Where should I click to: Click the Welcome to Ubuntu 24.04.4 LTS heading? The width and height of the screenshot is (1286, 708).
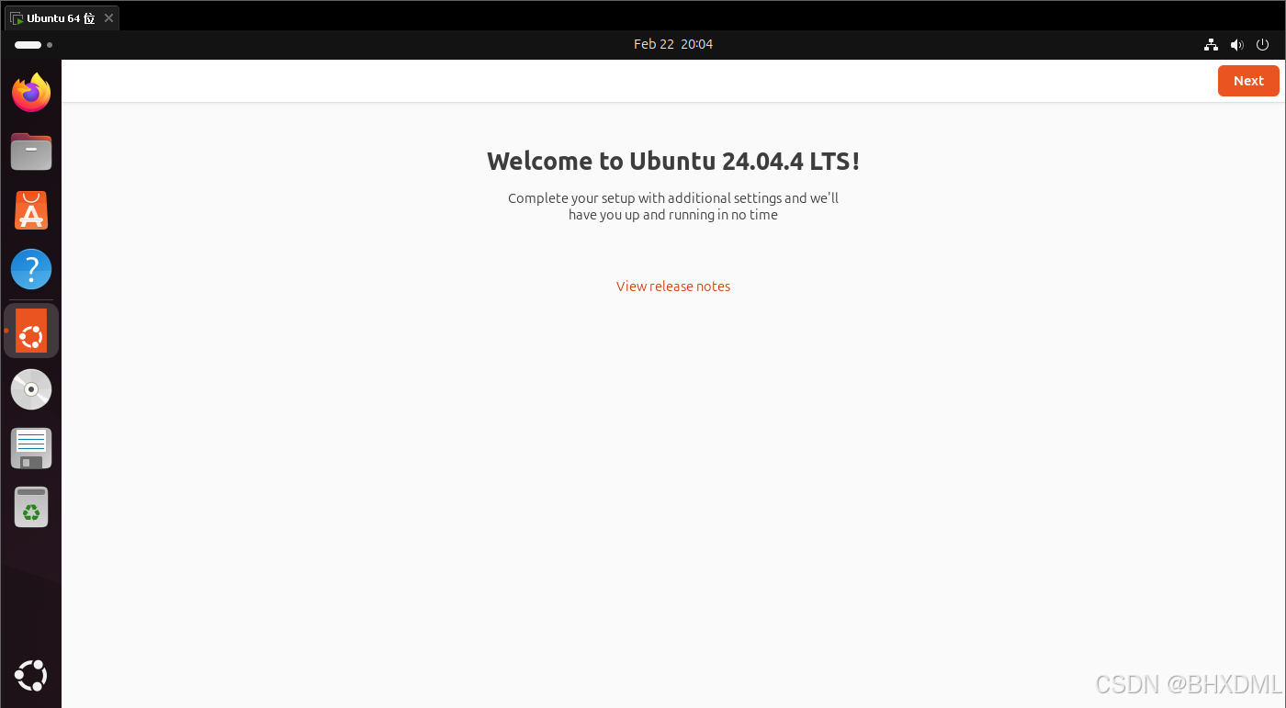pos(673,162)
